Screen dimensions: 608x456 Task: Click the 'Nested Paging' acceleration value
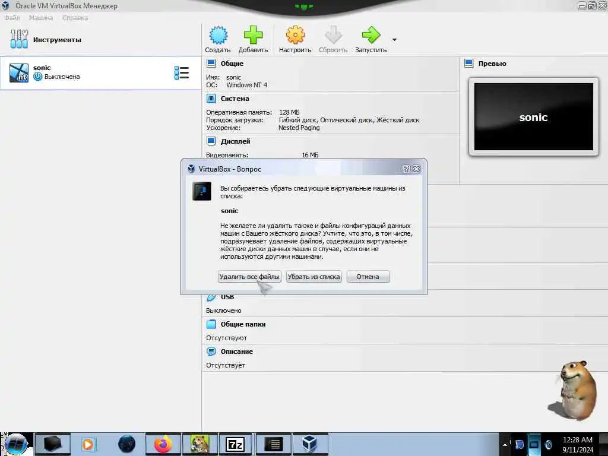click(299, 128)
